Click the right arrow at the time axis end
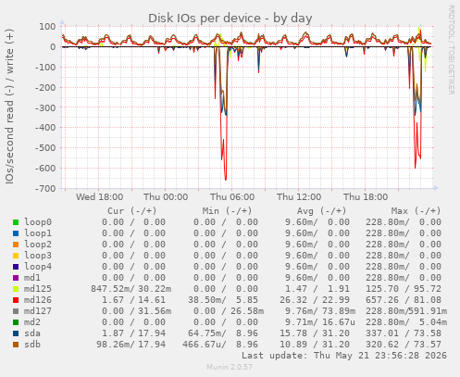The image size is (460, 377). [x=436, y=188]
